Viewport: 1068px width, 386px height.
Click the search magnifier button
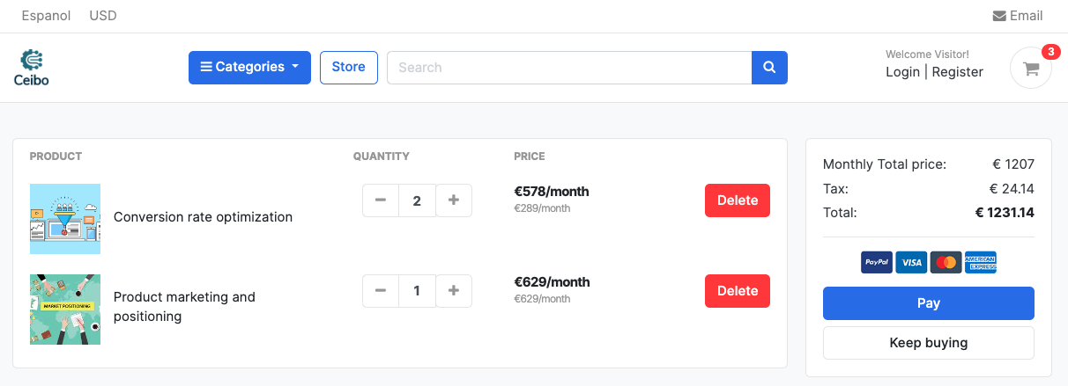769,68
